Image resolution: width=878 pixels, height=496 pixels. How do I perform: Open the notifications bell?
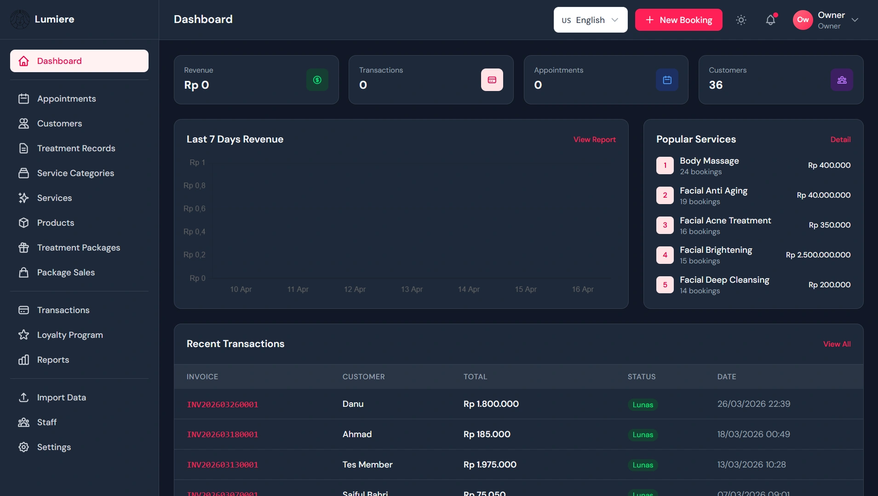(x=770, y=20)
